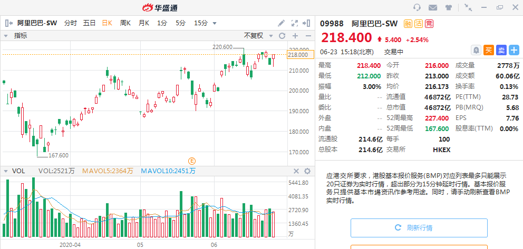Click the 卖 sell button
The height and width of the screenshot is (249, 523).
point(501,50)
